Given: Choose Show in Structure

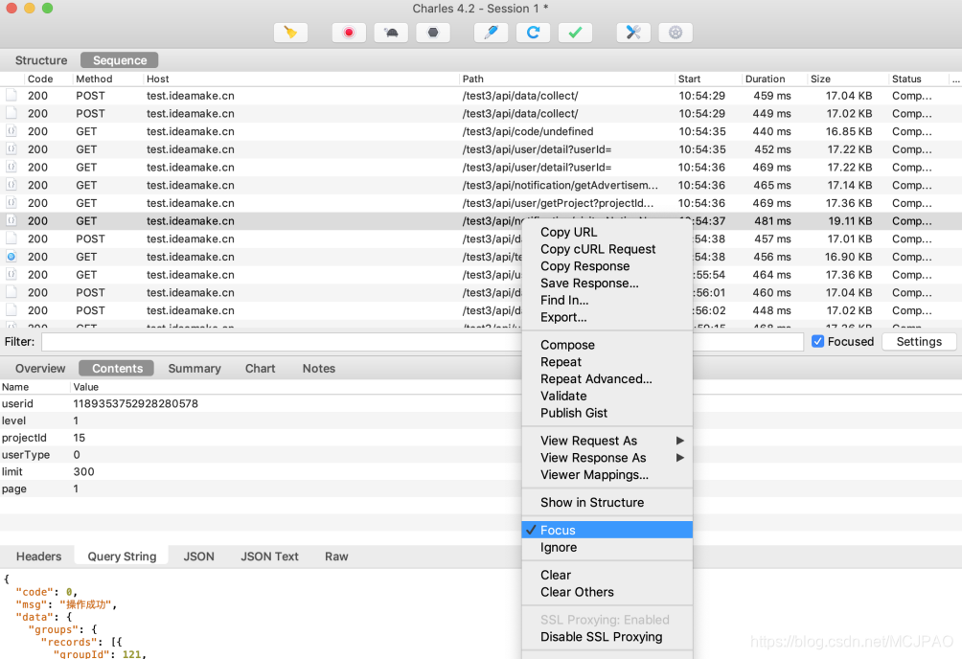Looking at the screenshot, I should [x=592, y=503].
